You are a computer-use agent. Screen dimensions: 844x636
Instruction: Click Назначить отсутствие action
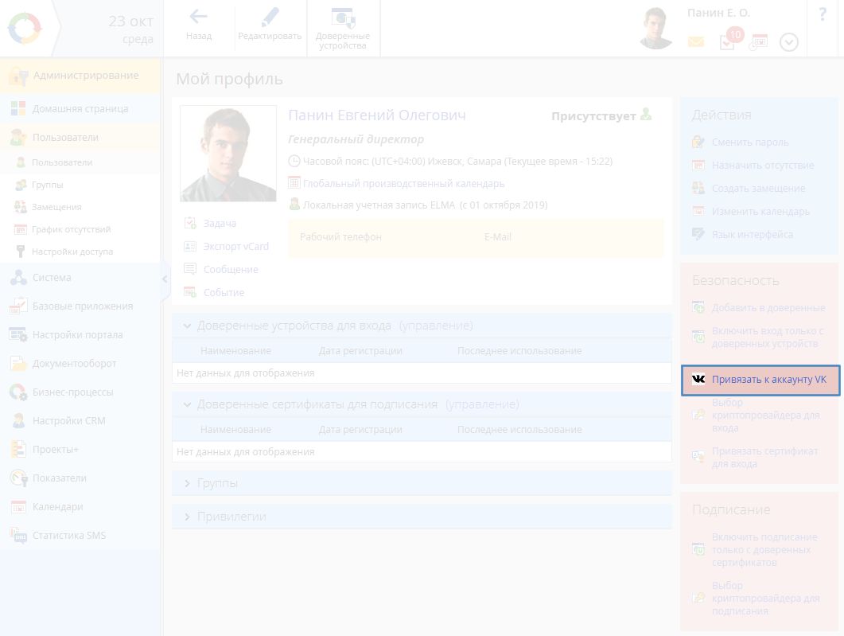[763, 166]
